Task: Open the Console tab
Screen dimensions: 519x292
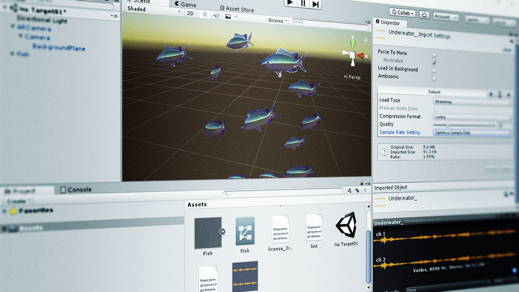Action: pos(76,189)
